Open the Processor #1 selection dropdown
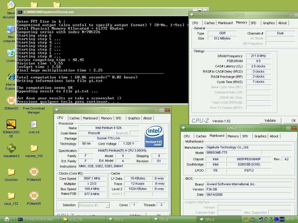The image size is (298, 223). (x=107, y=205)
